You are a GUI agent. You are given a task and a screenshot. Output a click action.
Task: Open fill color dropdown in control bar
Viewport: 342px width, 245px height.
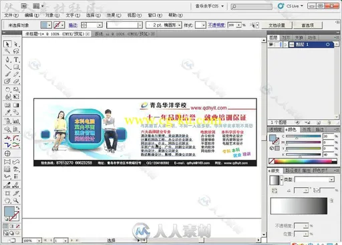click(x=49, y=25)
